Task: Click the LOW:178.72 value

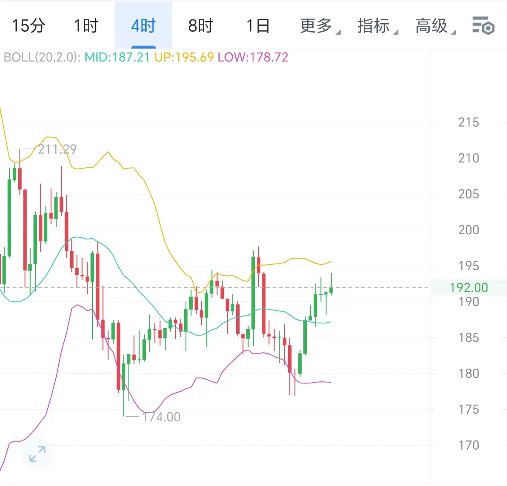Action: [x=253, y=57]
